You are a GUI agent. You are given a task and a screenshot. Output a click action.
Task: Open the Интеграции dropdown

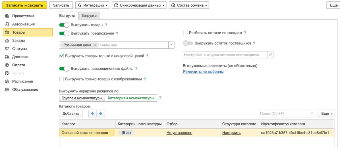tap(92, 5)
